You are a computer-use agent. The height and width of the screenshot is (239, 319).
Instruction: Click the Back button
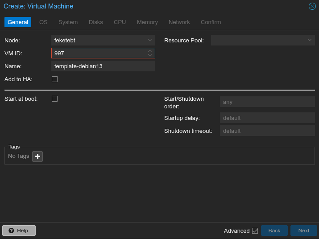click(x=274, y=231)
